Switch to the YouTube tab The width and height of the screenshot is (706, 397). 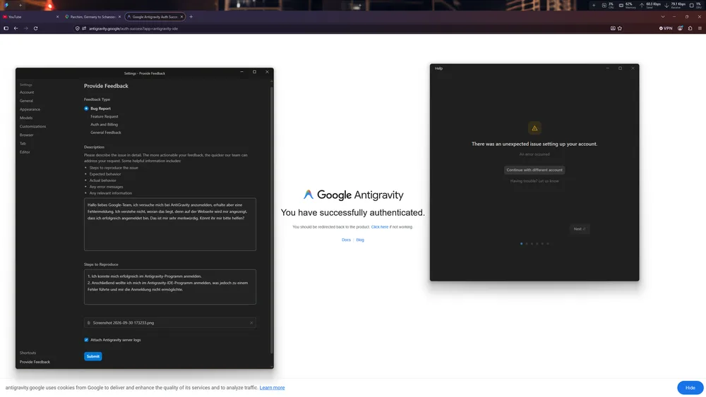click(x=30, y=17)
